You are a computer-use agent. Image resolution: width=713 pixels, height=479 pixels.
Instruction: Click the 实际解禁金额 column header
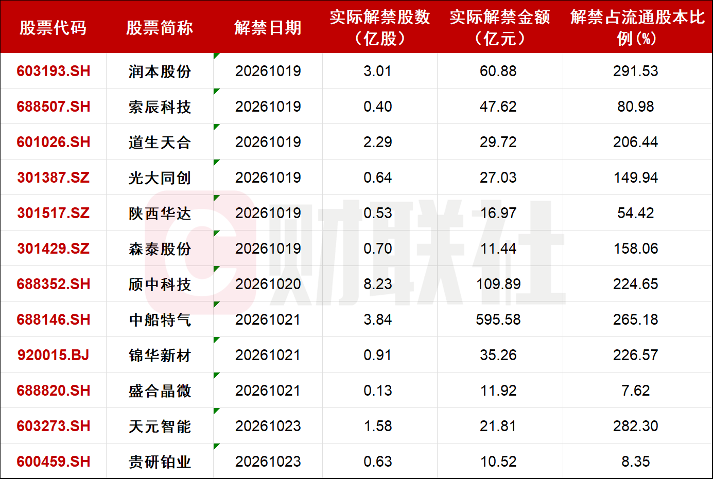(500, 27)
